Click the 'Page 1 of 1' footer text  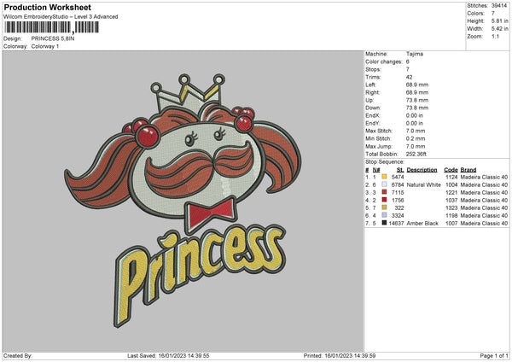[494, 355]
